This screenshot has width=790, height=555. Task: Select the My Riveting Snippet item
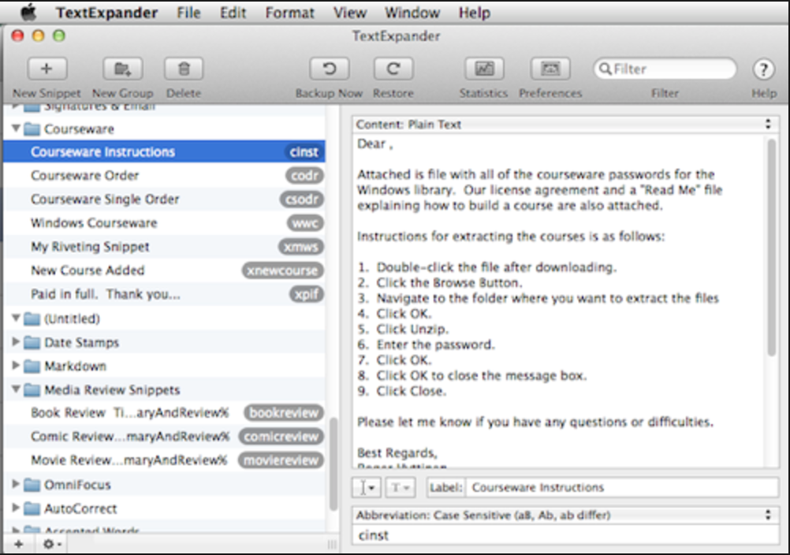pos(164,246)
